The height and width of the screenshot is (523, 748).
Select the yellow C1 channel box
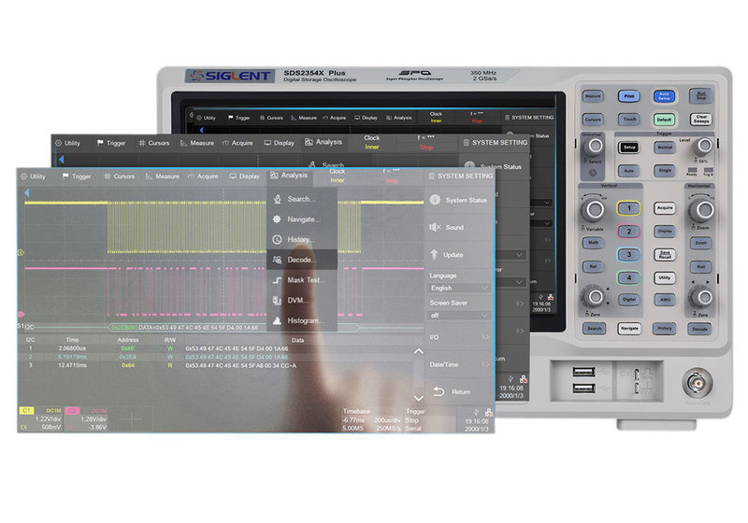40,418
